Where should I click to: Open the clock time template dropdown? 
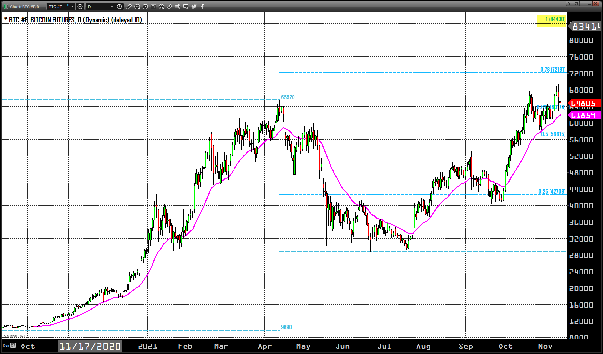119,7
